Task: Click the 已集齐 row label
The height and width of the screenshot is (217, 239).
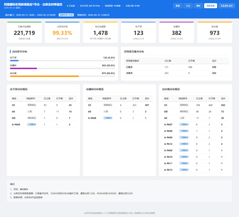Action: tap(130, 67)
